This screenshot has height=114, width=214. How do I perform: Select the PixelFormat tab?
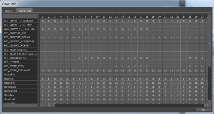(x=24, y=10)
